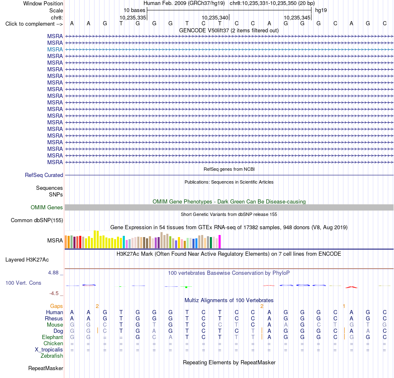Select the 'Dog' alignment row label
The image size is (394, 378).
[58, 331]
